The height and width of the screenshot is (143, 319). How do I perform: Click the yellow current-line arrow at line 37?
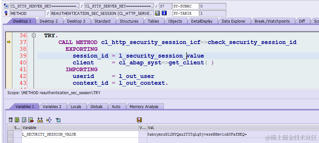[x=9, y=42]
